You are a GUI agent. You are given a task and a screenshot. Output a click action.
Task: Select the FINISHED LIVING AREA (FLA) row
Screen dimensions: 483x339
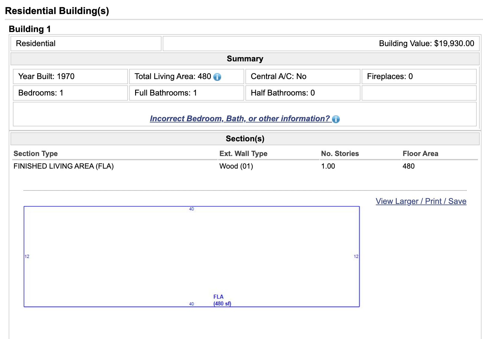64,166
